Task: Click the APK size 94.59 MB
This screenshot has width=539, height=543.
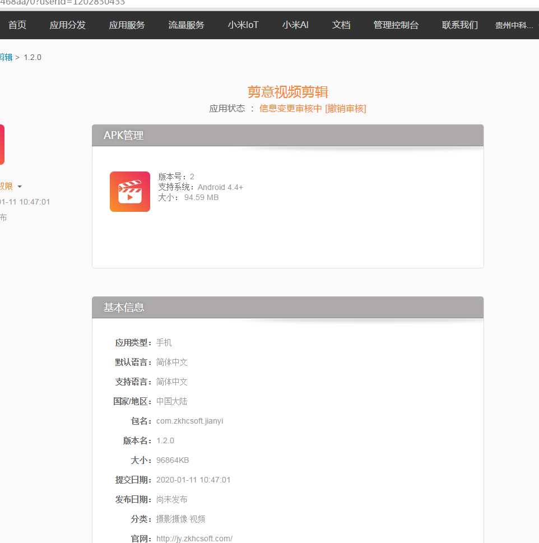Action: (x=201, y=197)
